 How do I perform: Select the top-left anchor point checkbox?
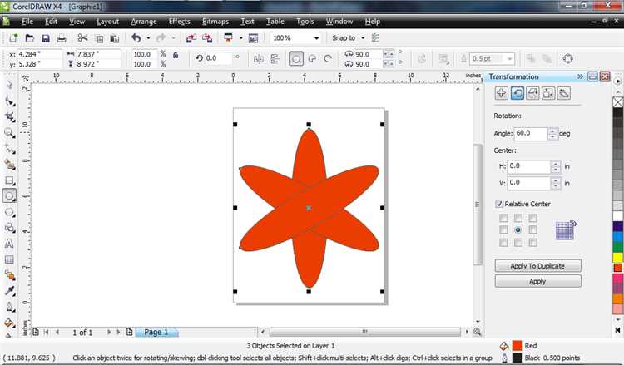[x=503, y=218]
